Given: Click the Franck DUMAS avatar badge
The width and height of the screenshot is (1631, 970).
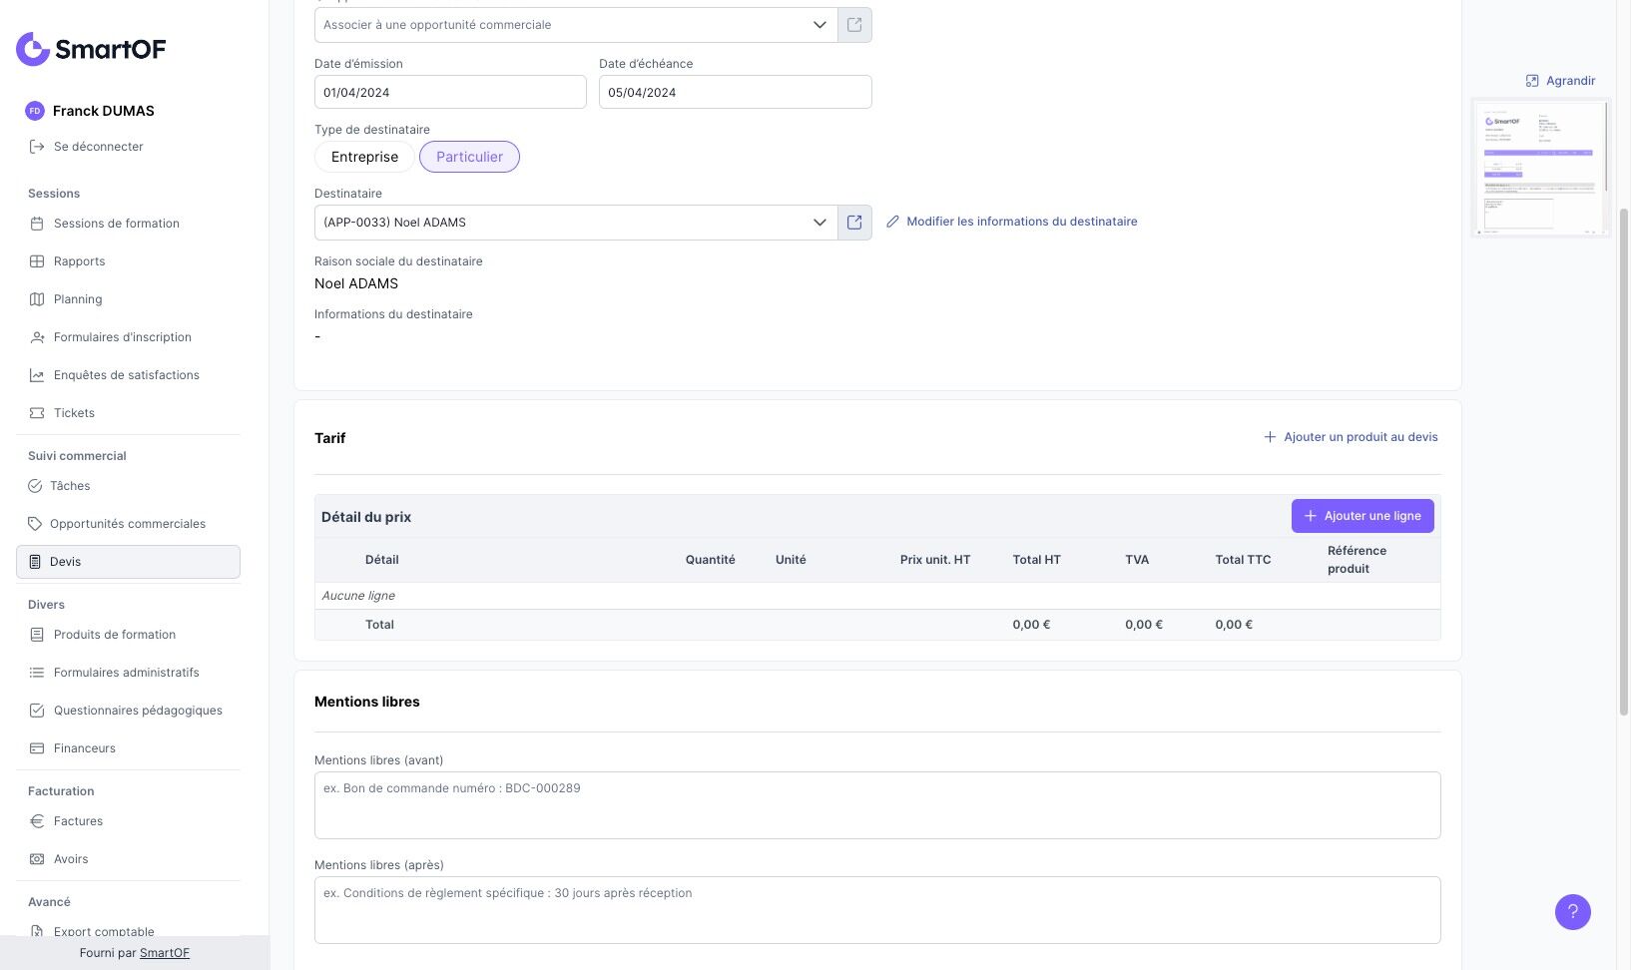Looking at the screenshot, I should (x=35, y=111).
